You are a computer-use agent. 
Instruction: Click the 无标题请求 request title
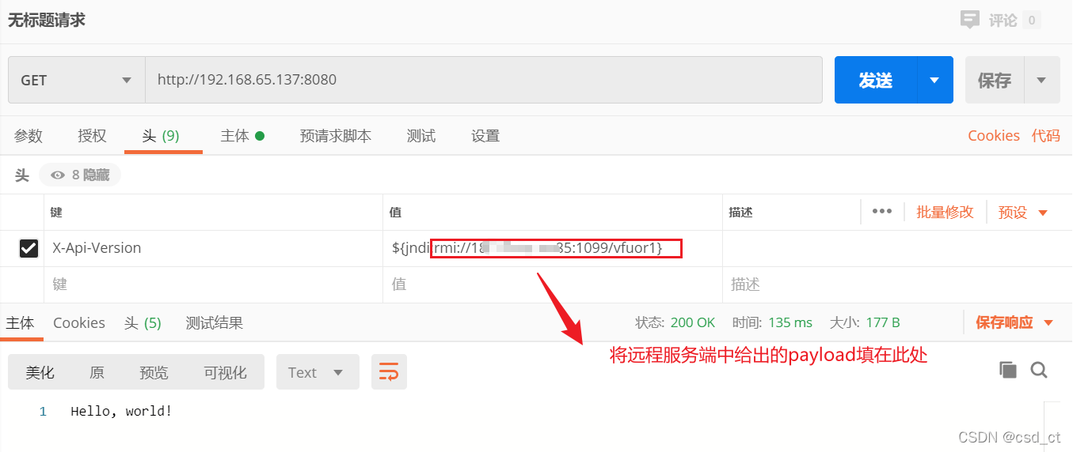coord(47,21)
